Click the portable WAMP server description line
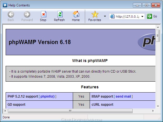163x122 pixels. pyautogui.click(x=73, y=72)
